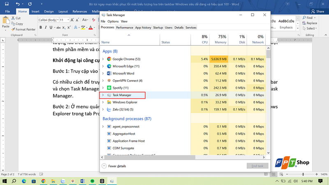329x185 pixels.
Task: Select the Microsoft Word icon in process list
Action: (x=109, y=74)
